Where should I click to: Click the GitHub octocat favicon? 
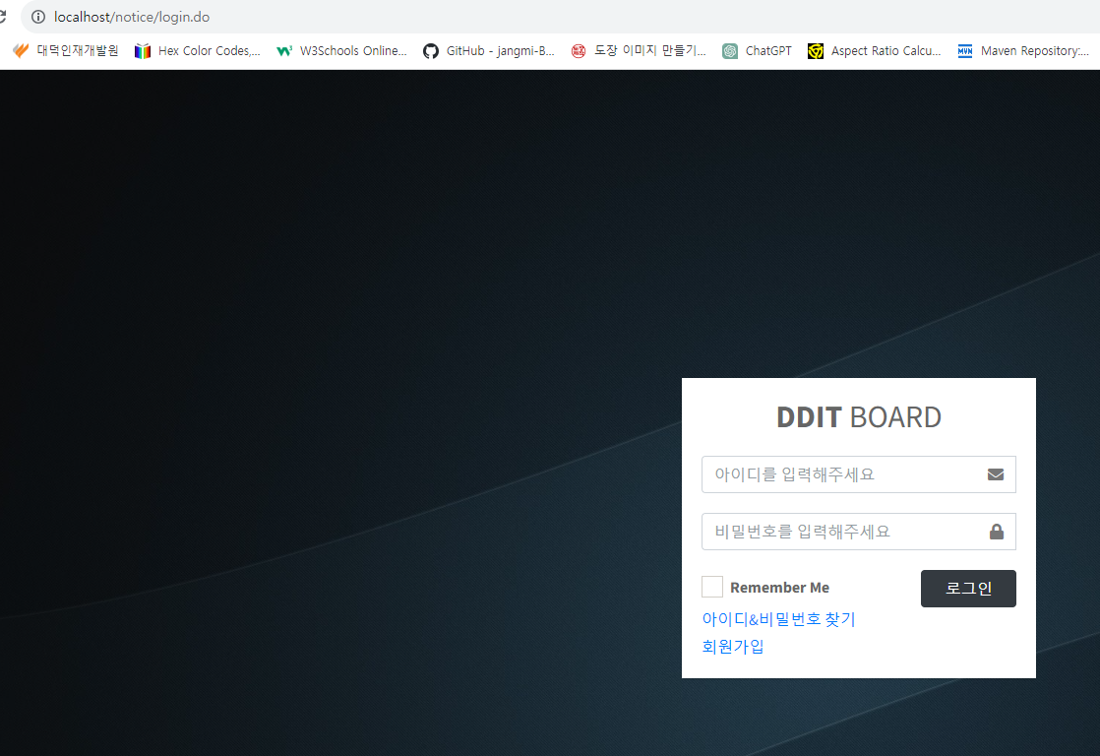431,50
